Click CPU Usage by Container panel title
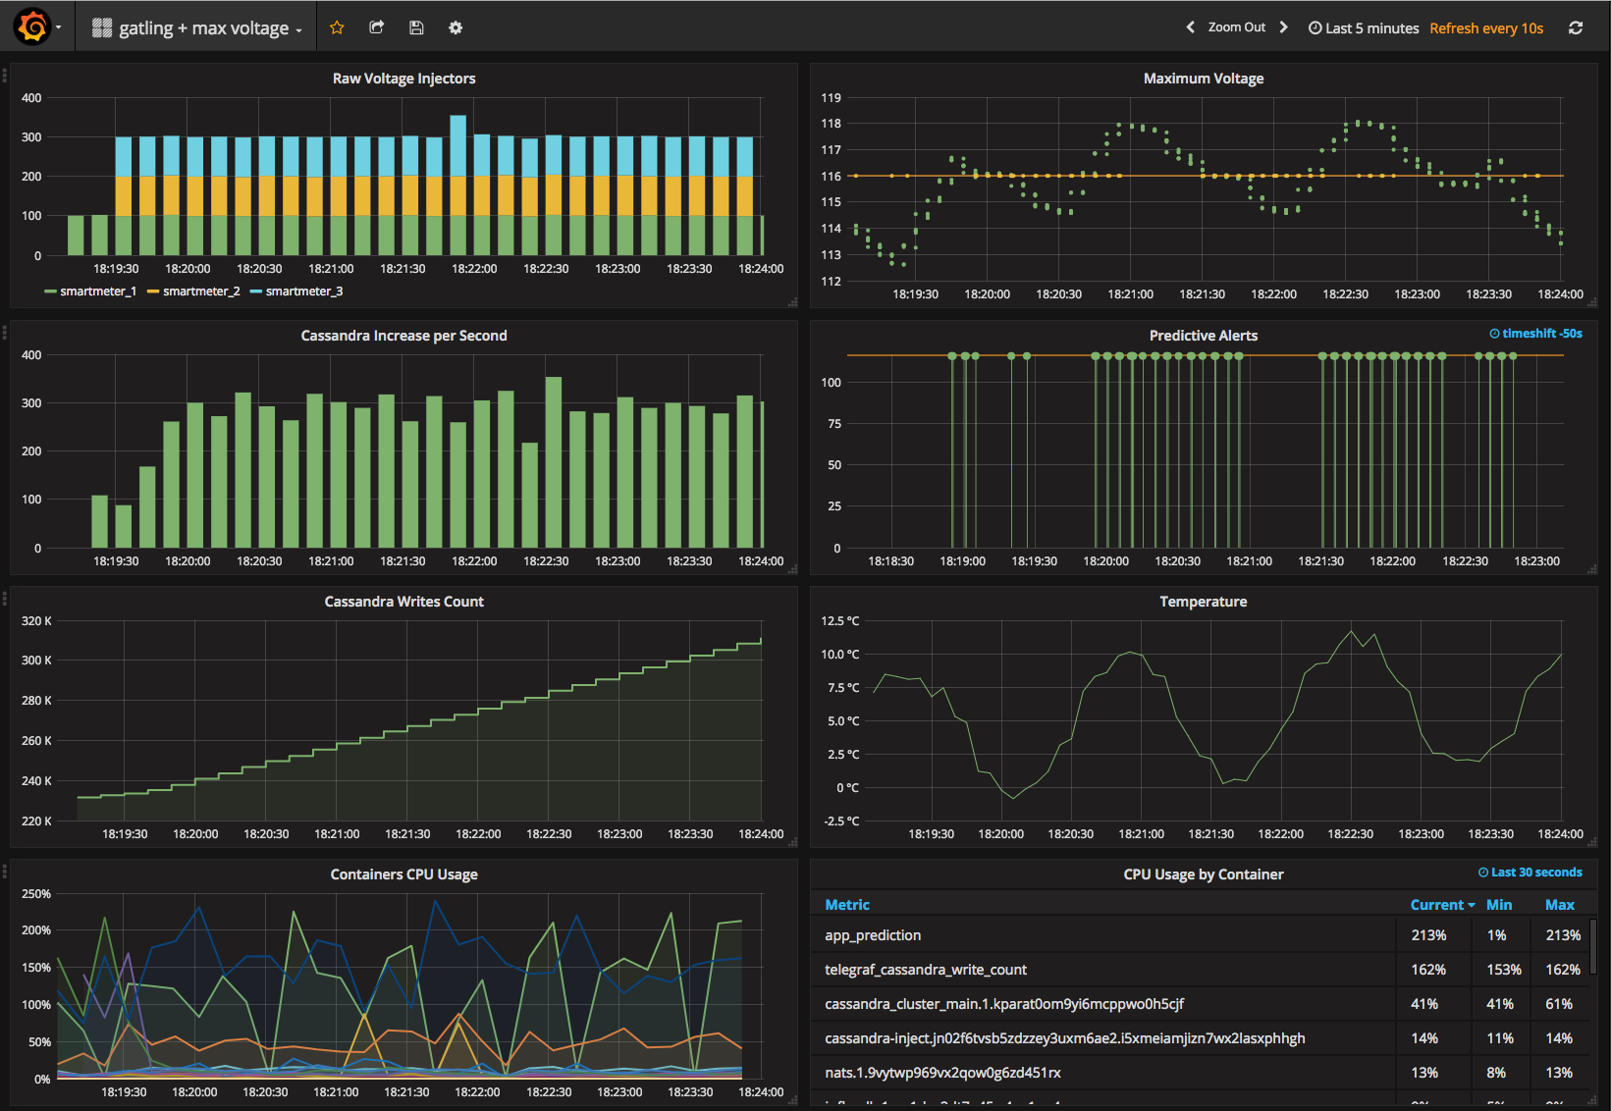The image size is (1611, 1111). [1204, 874]
